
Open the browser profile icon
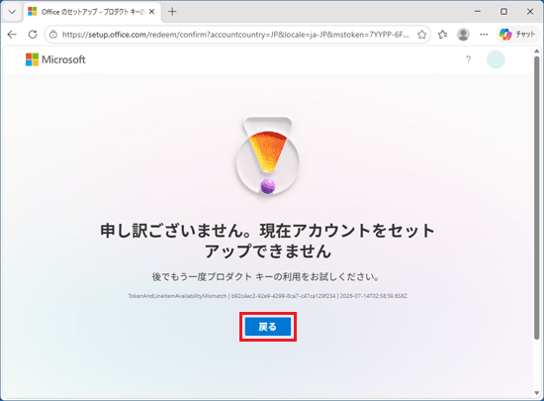coord(463,35)
